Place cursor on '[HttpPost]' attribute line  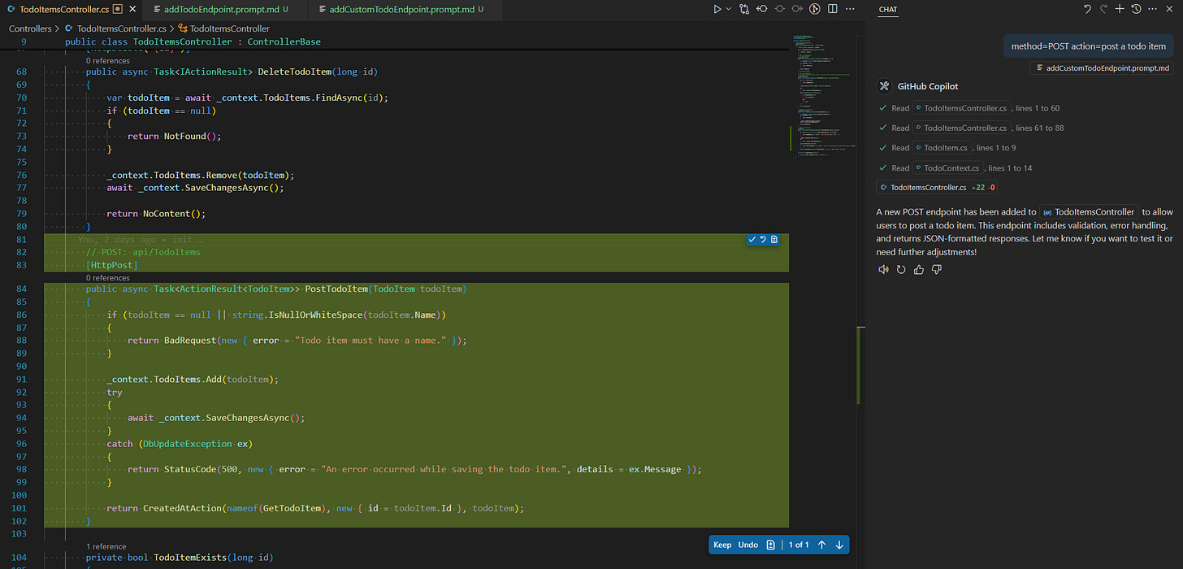(112, 265)
